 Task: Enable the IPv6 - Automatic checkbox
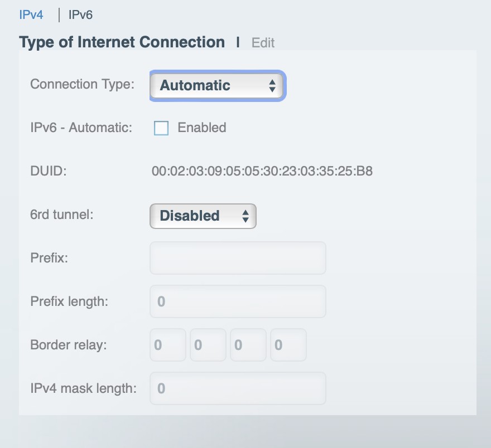(x=161, y=128)
